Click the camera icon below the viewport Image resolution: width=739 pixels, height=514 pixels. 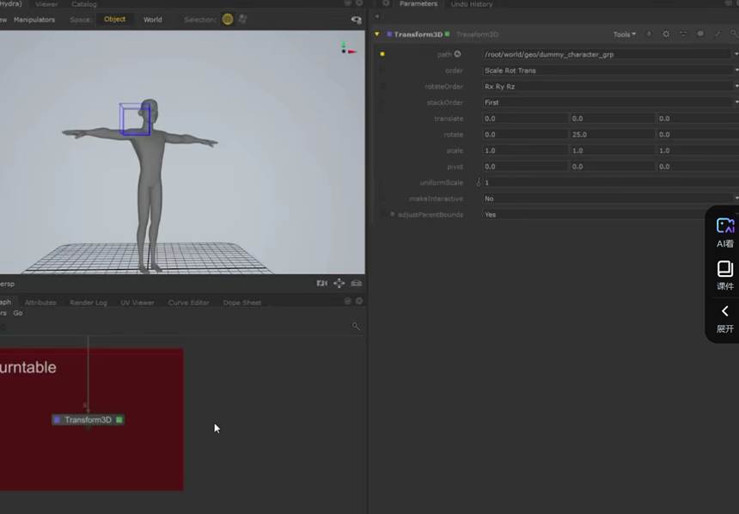click(321, 284)
